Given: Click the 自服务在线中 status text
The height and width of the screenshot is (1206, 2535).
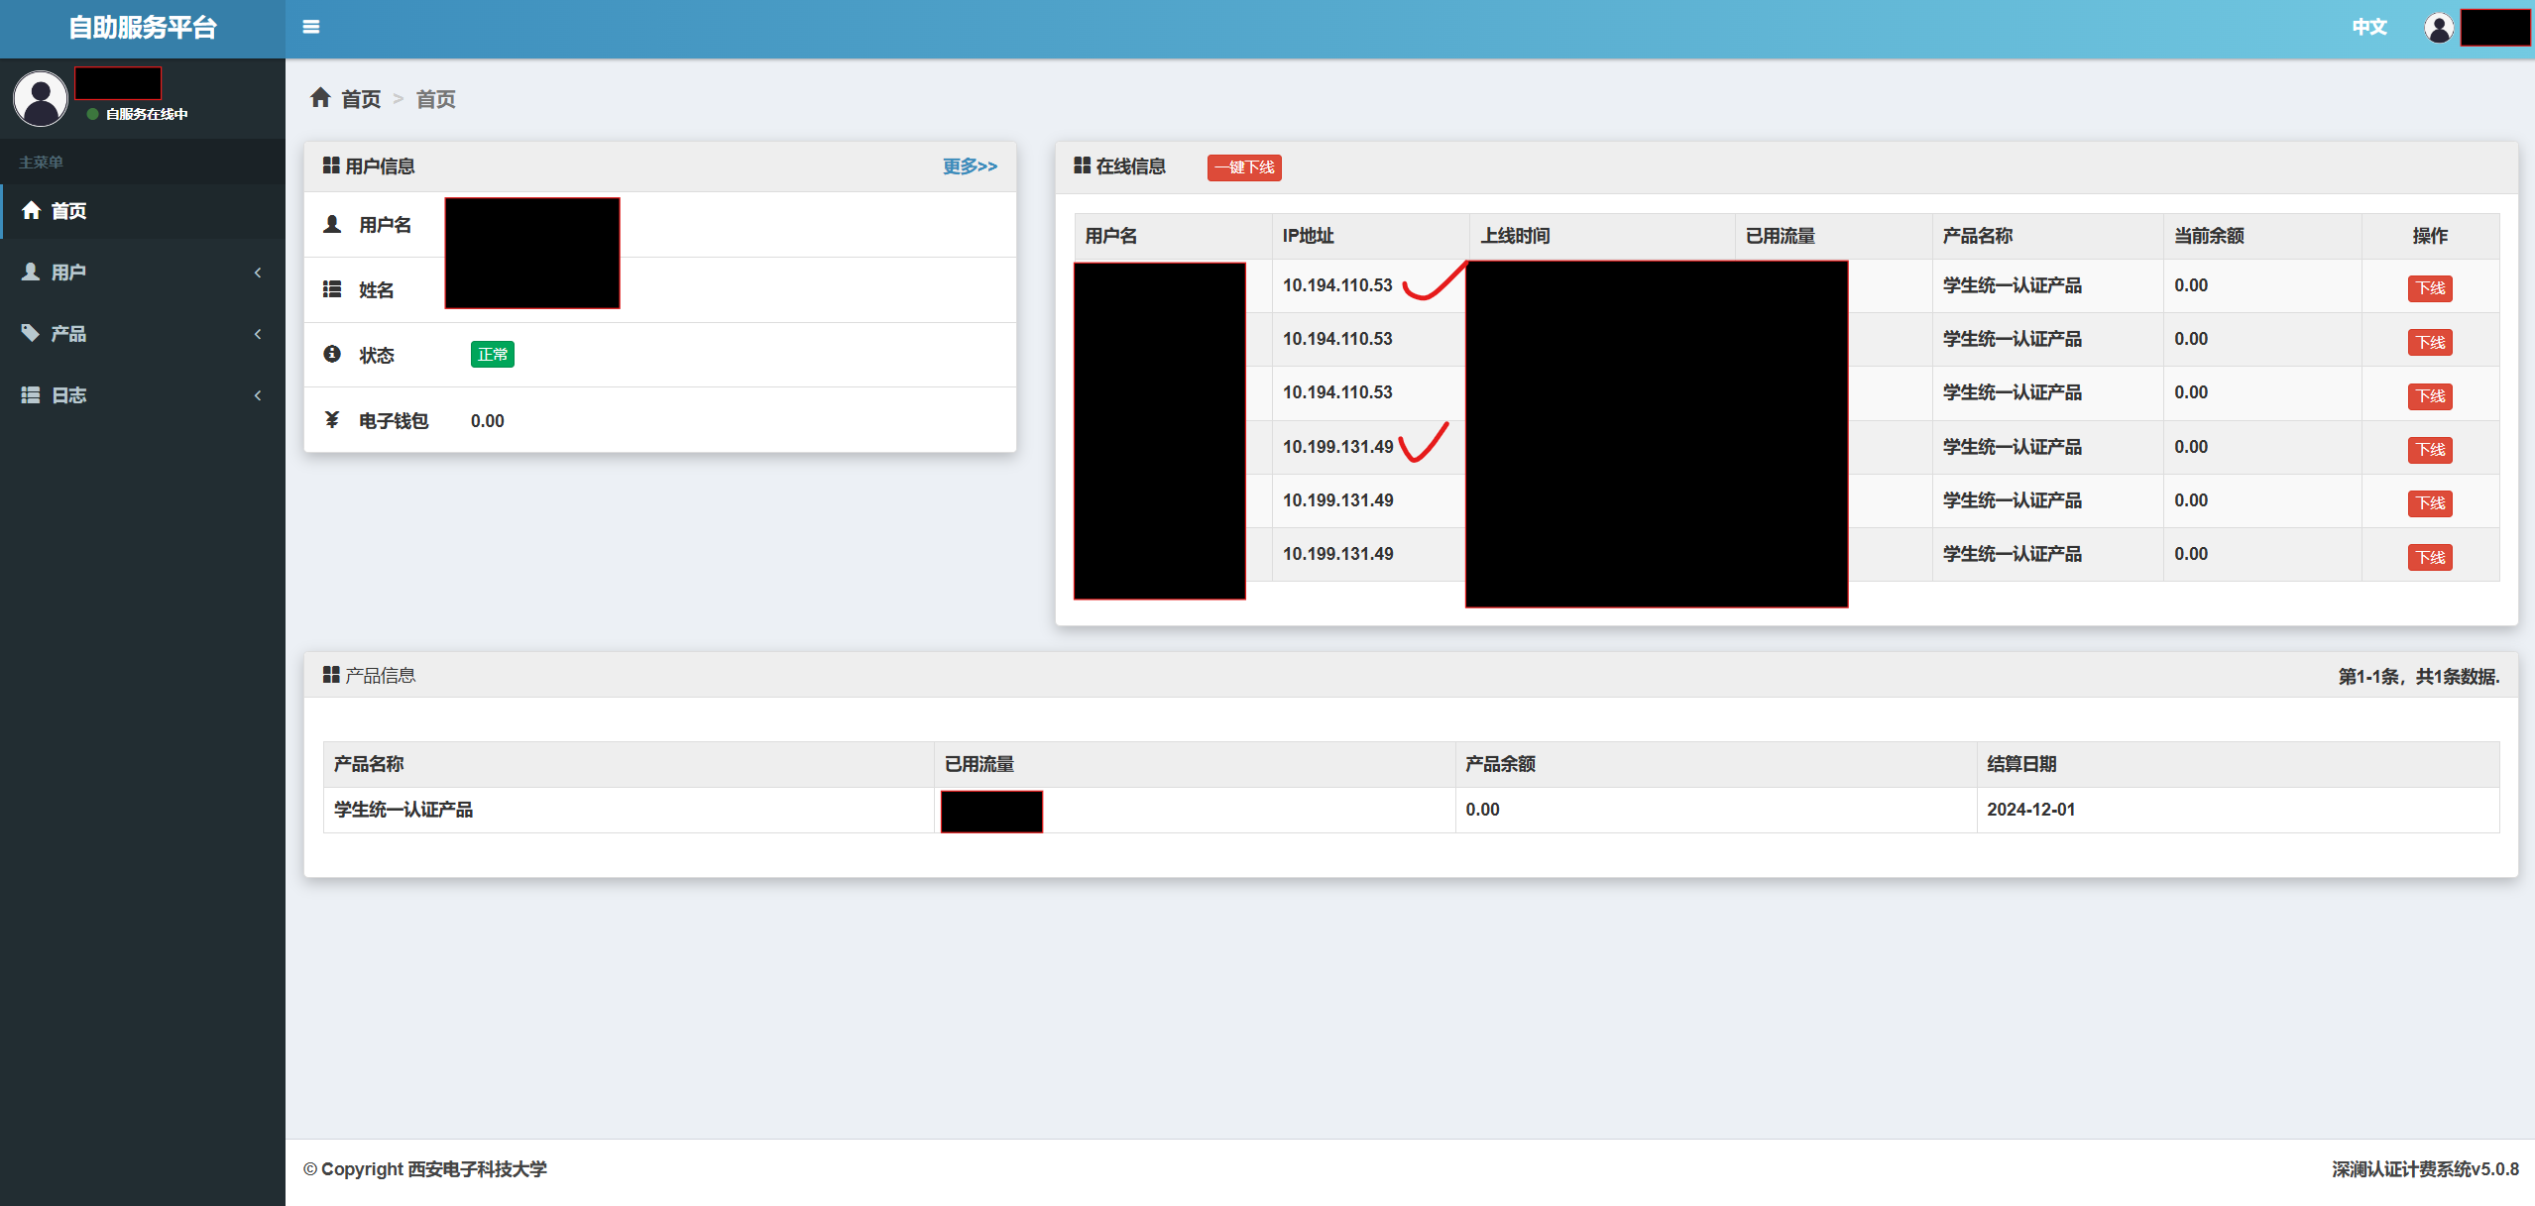Looking at the screenshot, I should (147, 114).
